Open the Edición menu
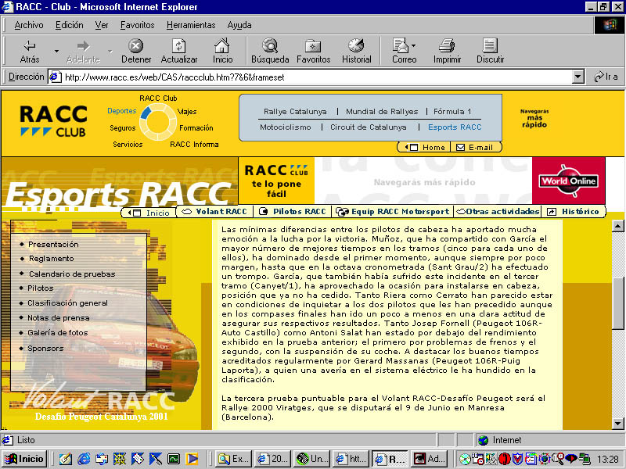626x469 pixels. point(69,25)
